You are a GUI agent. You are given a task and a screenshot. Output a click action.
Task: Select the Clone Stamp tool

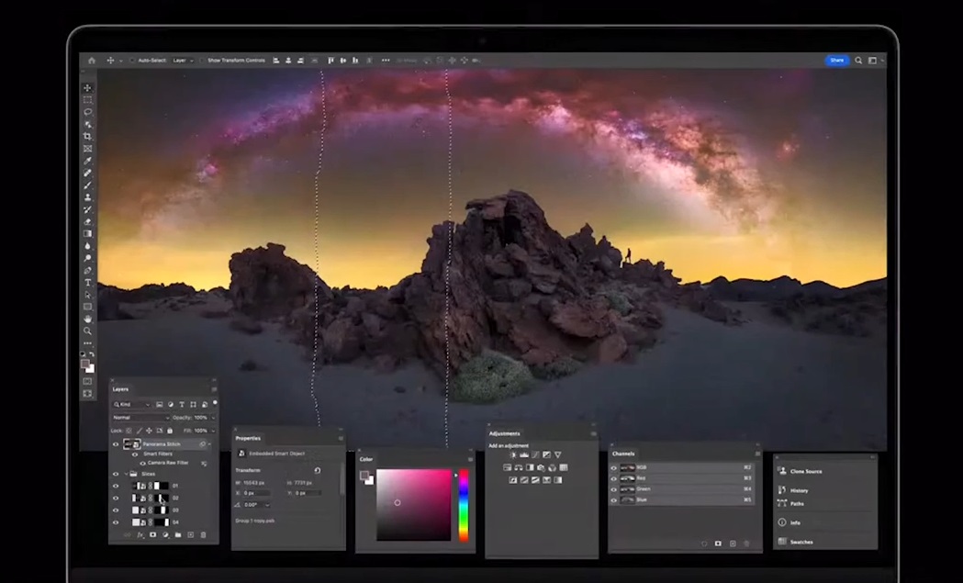click(x=88, y=197)
